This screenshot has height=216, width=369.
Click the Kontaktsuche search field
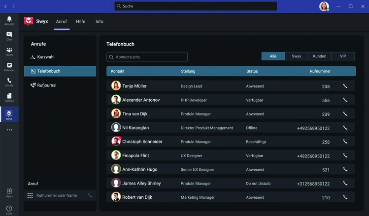point(147,57)
